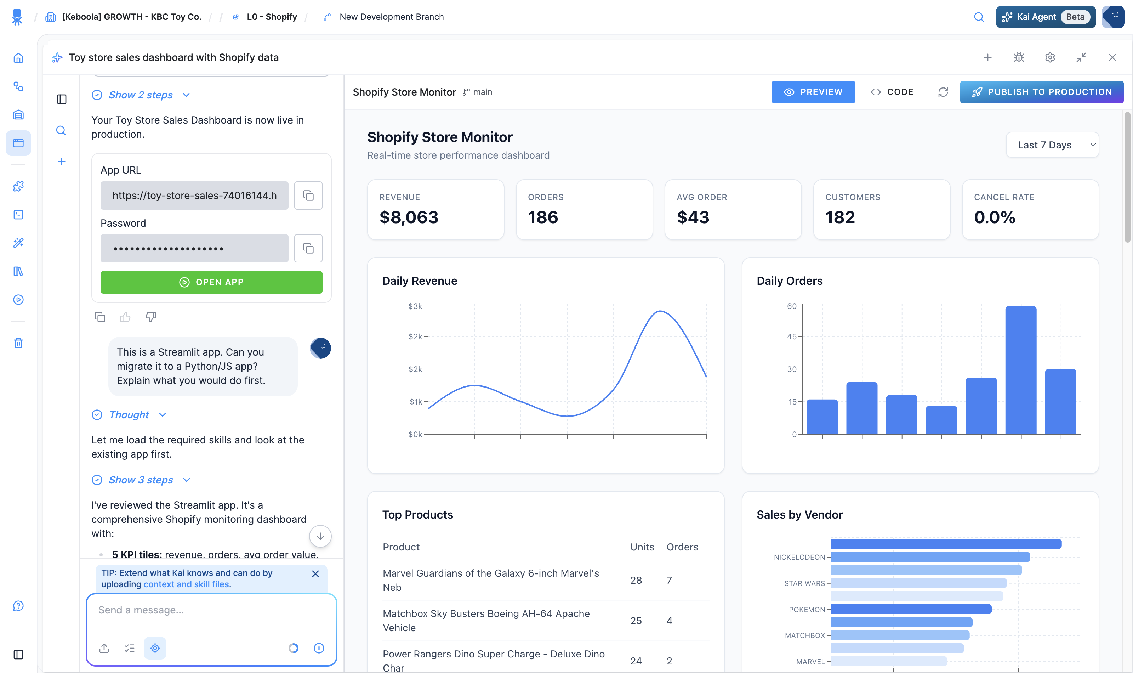Open the chat settings gear icon

(1050, 57)
